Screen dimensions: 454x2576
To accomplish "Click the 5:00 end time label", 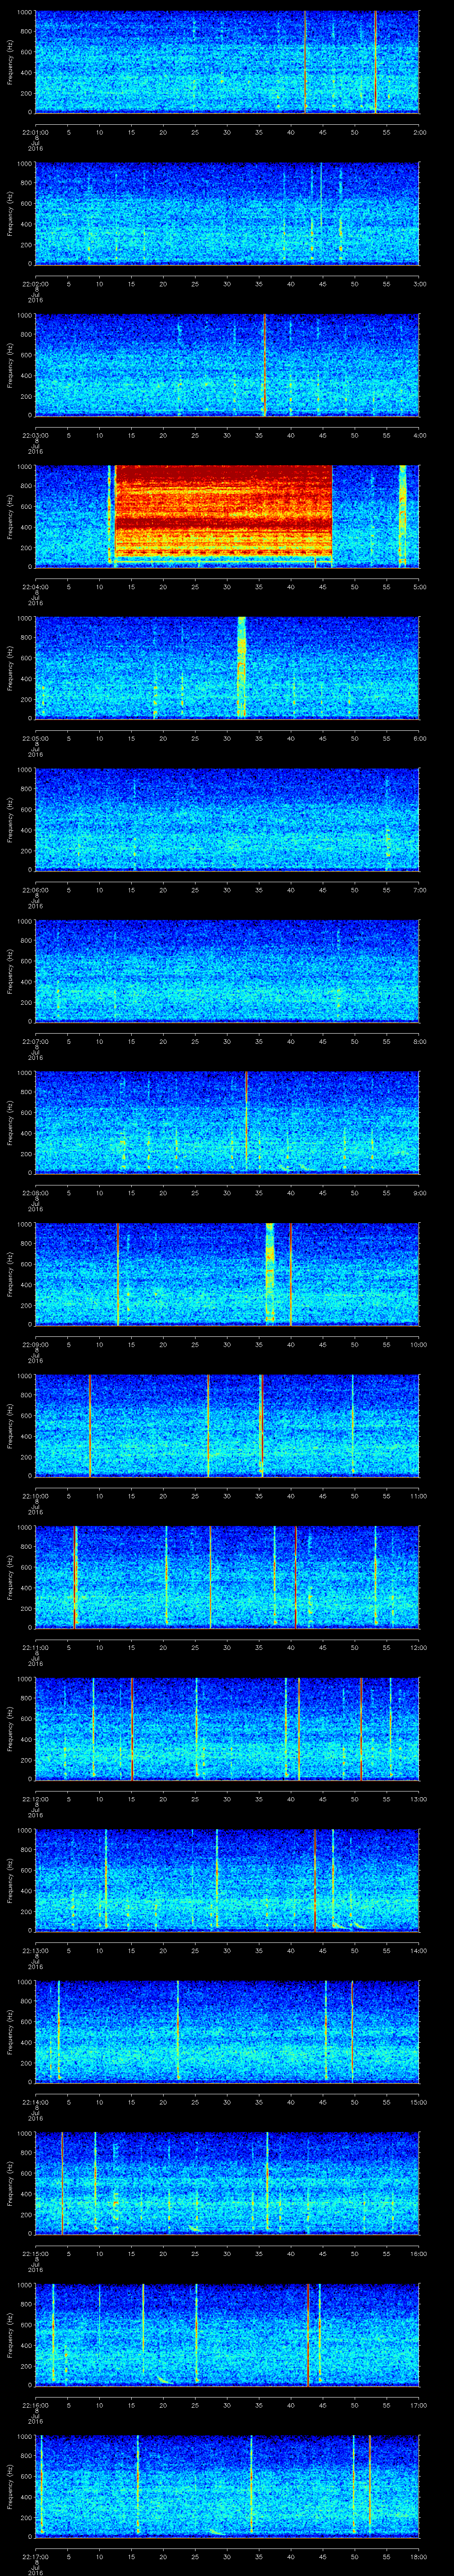I will coord(419,586).
